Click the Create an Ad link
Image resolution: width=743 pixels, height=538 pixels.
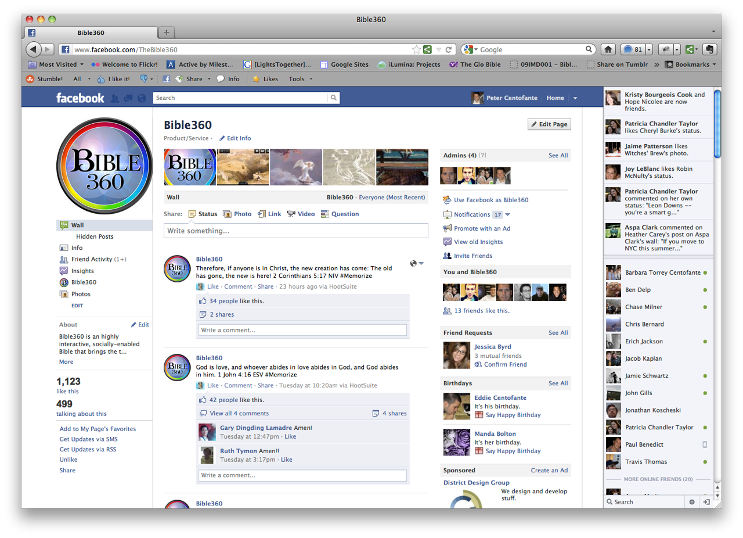[549, 471]
